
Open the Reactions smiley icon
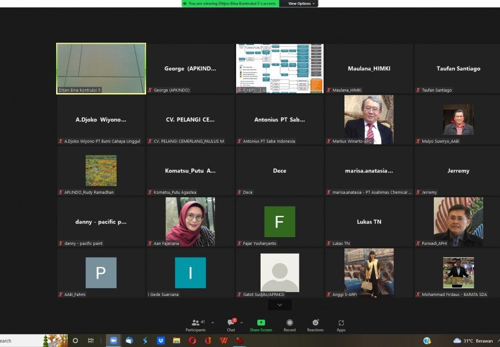click(316, 323)
